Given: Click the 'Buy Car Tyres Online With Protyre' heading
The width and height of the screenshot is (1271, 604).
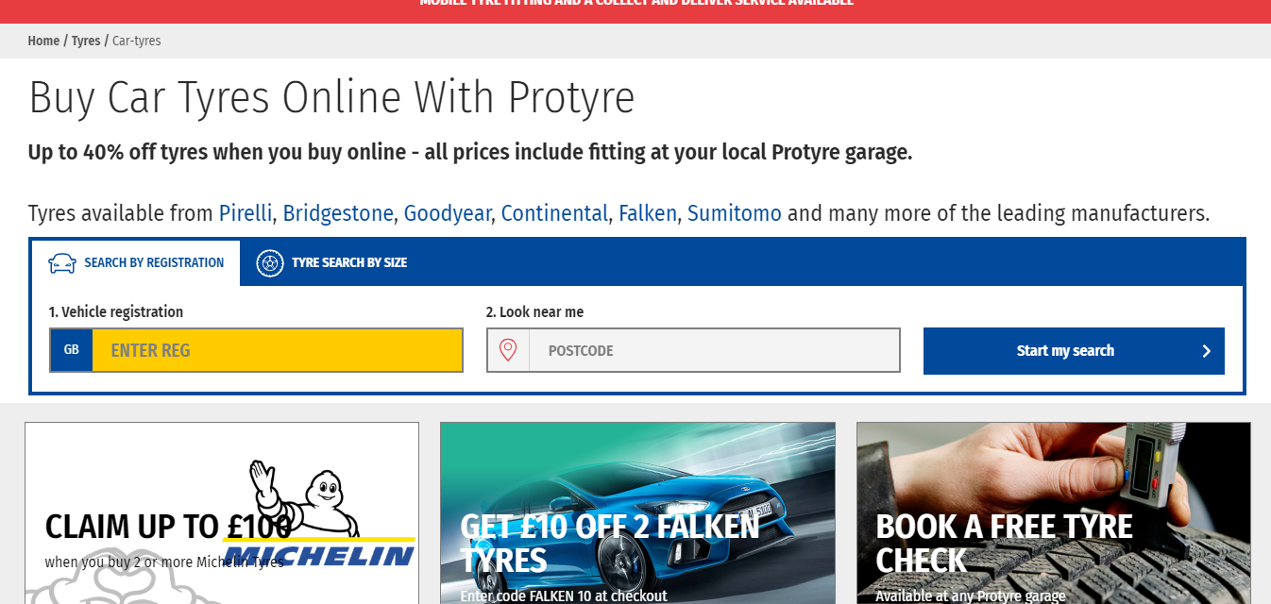Looking at the screenshot, I should tap(331, 98).
